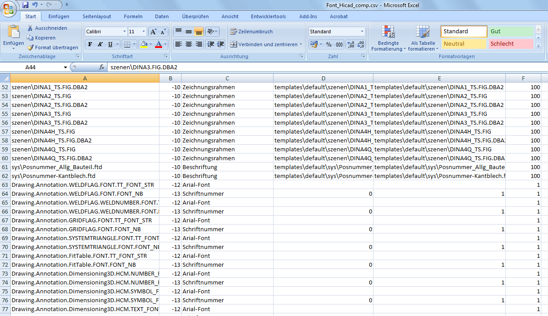Open the Standard number format dropdown
548x316 pixels.
click(362, 32)
